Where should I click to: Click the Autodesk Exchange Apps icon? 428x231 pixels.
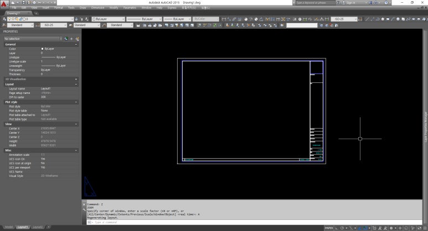point(370,2)
